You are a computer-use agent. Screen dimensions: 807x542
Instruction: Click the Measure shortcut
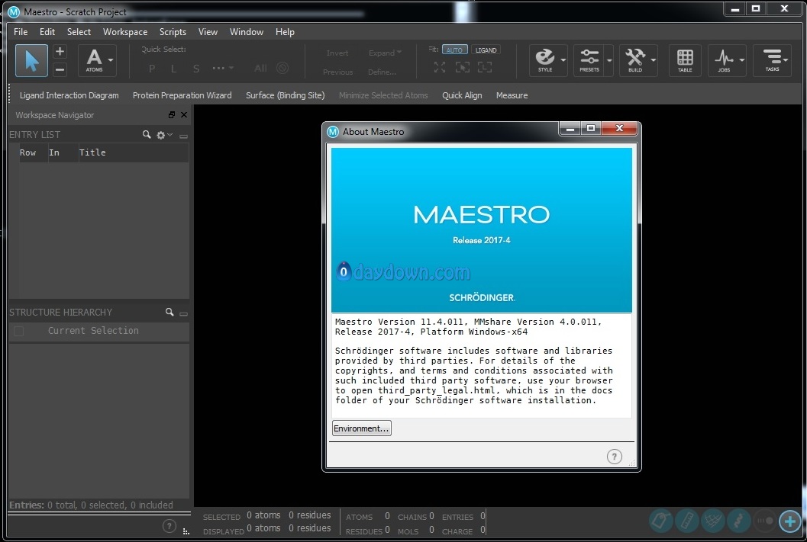pos(512,95)
